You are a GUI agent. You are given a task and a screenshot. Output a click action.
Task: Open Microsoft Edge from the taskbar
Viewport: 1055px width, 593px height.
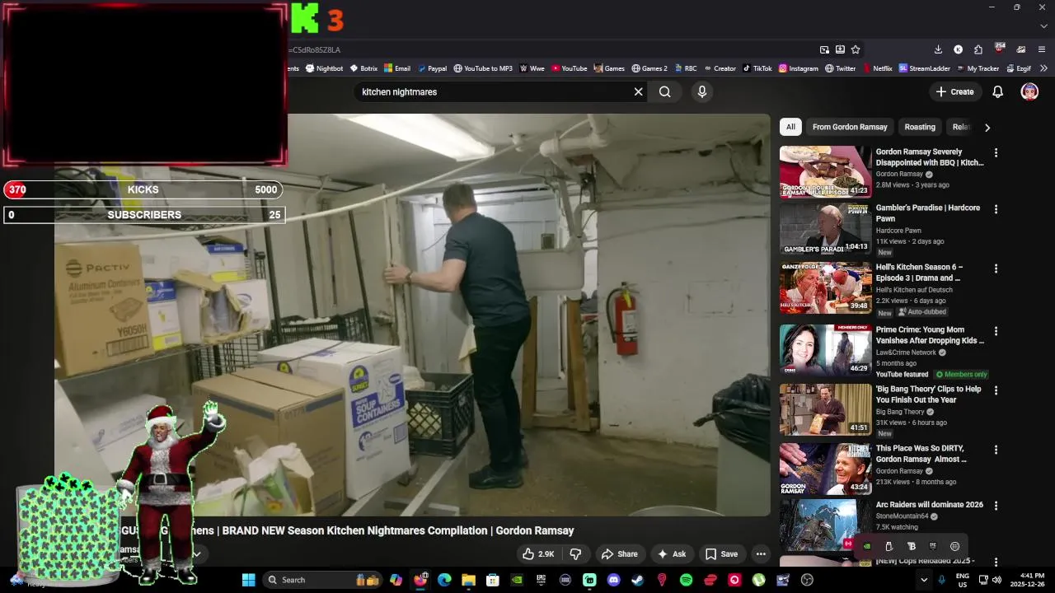[444, 580]
